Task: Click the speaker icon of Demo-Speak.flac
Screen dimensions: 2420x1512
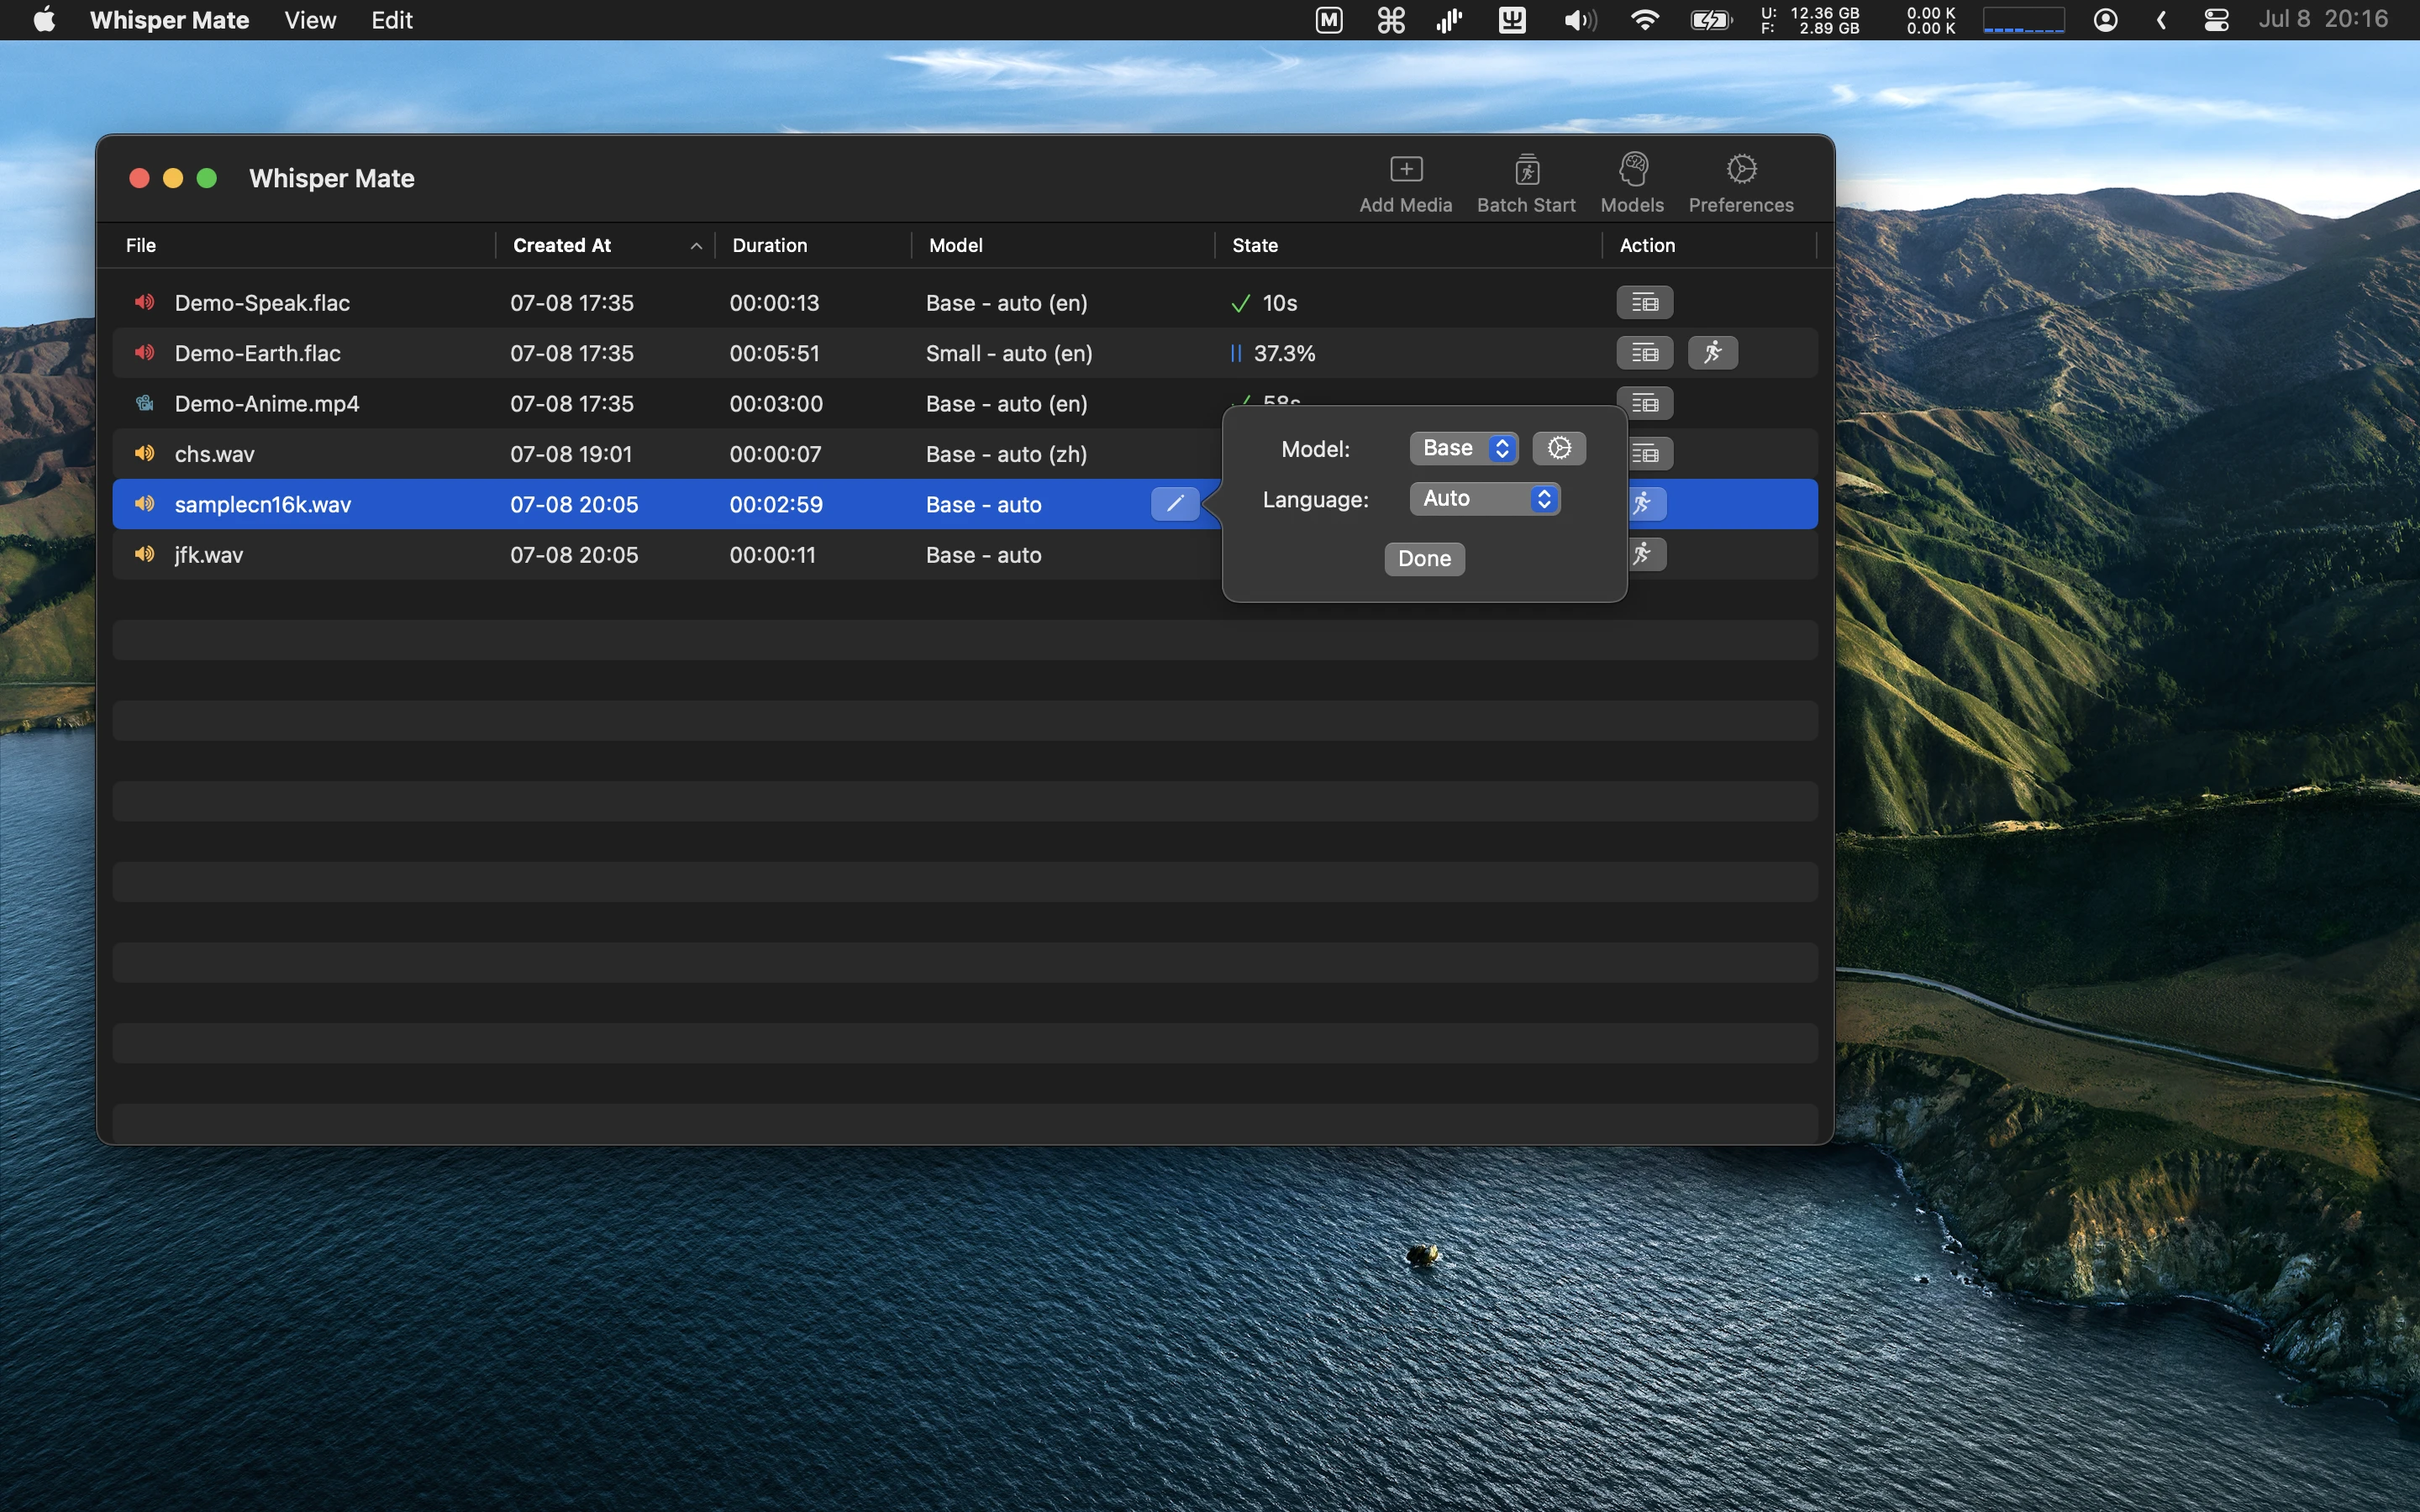Action: tap(145, 302)
